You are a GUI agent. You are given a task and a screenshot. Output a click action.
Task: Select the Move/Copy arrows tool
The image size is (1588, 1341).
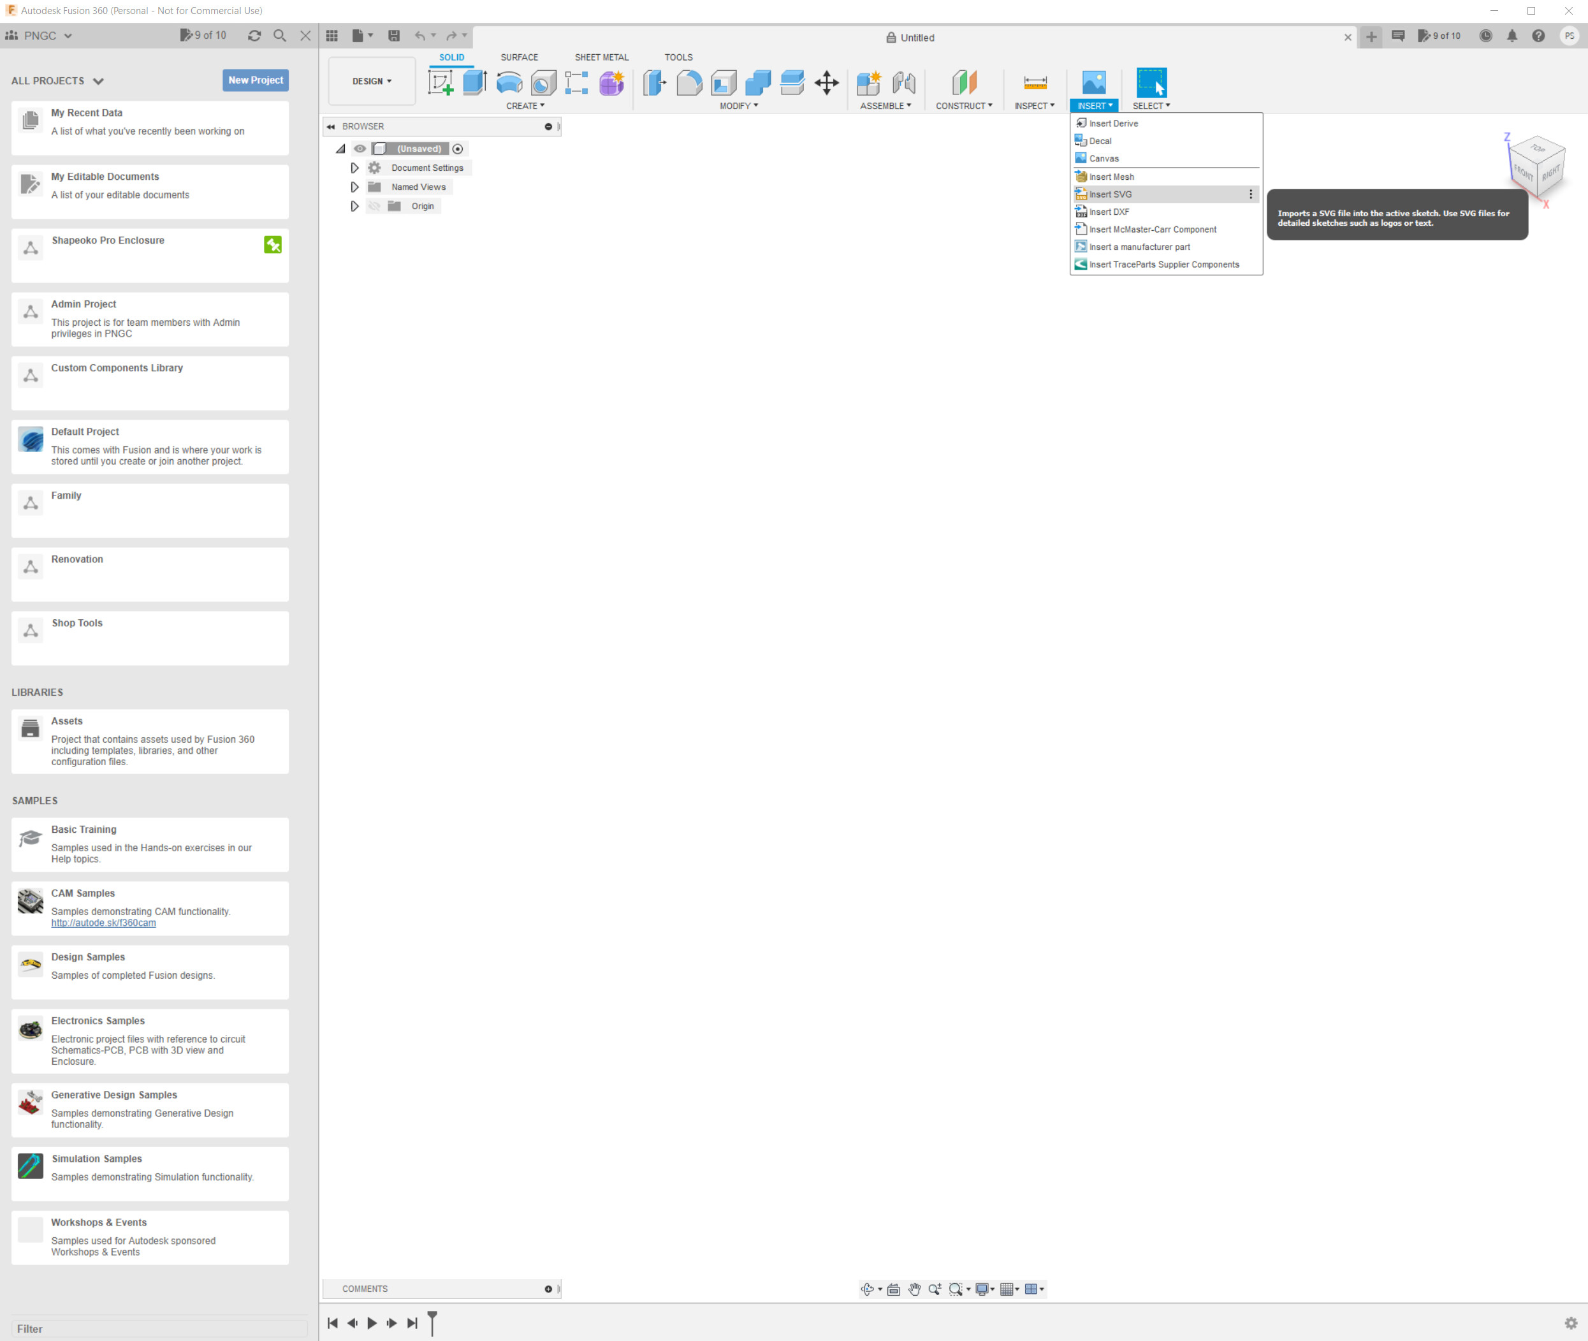coord(827,82)
